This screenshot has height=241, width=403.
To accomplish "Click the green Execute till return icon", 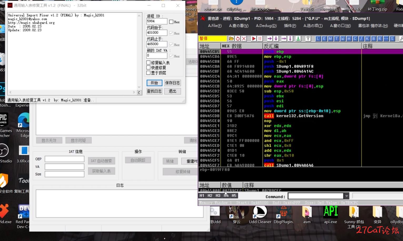I will [x=298, y=39].
